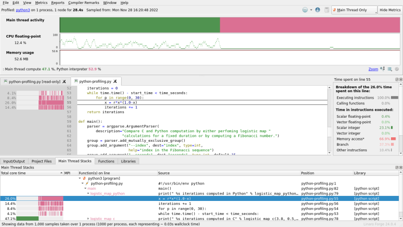Sort by Total core time column

point(32,173)
